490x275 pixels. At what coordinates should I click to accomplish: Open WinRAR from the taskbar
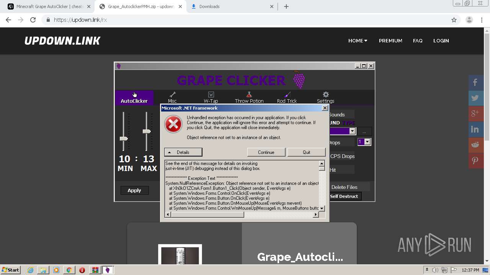(x=95, y=270)
